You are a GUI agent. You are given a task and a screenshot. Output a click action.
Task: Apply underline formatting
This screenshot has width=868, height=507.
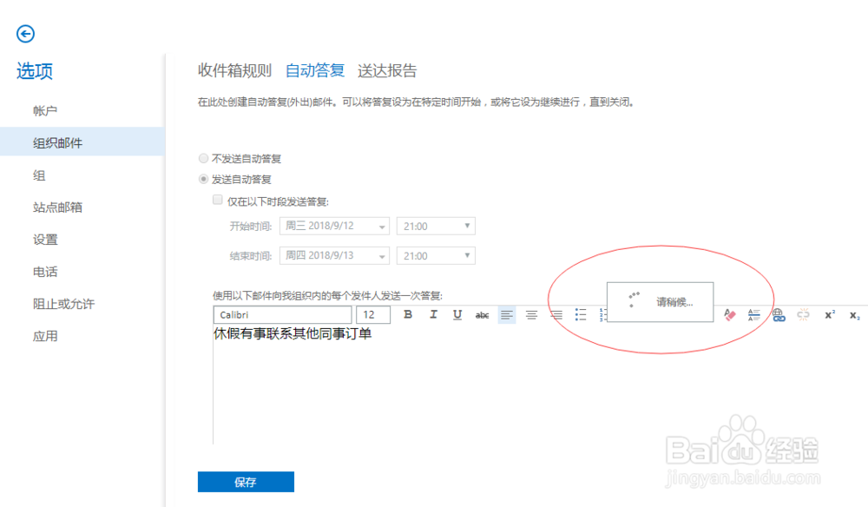(457, 314)
